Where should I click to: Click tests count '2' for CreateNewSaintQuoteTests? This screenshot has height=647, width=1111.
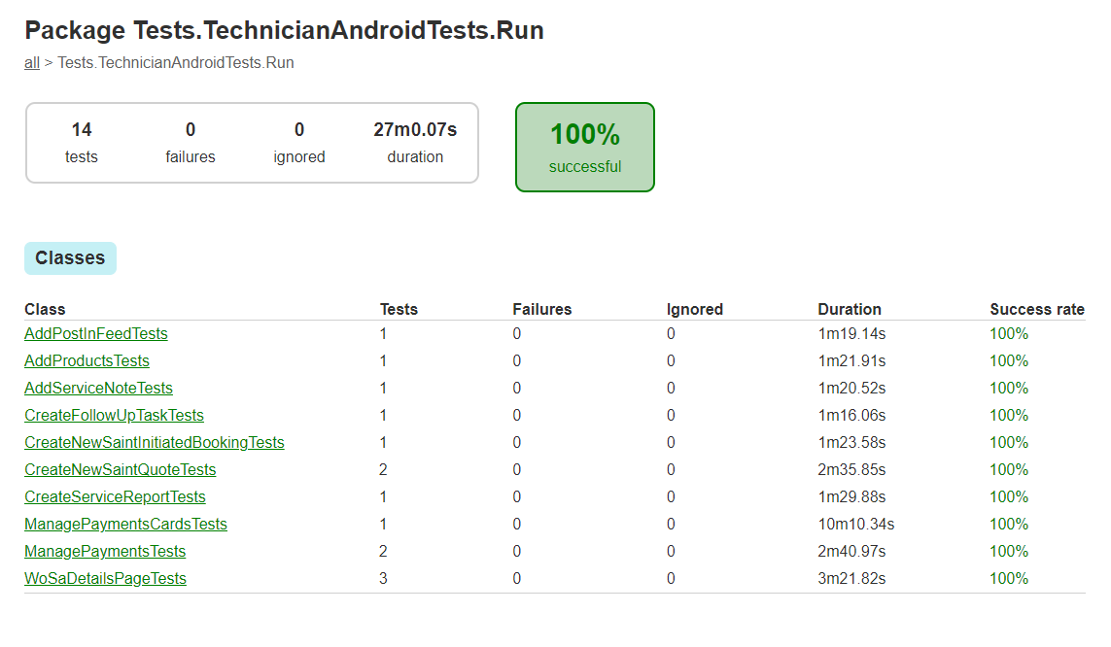(x=383, y=470)
